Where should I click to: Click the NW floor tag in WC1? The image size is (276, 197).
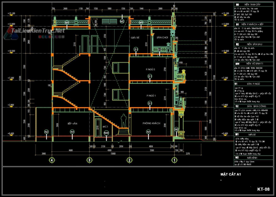click(x=106, y=133)
